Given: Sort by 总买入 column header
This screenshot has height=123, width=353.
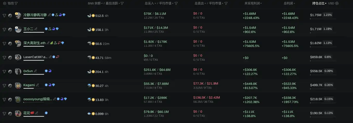Looking at the screenshot, I should click(x=150, y=3).
